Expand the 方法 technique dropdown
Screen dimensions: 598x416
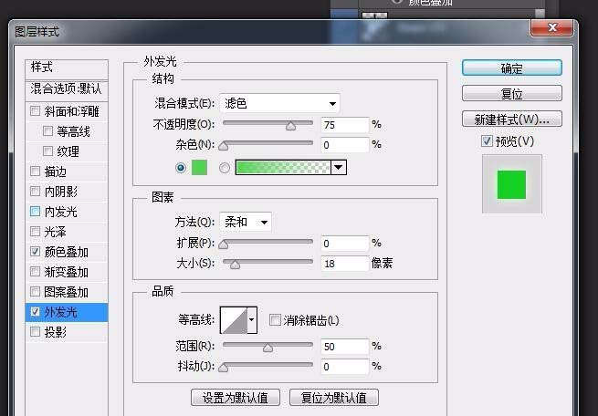click(246, 222)
